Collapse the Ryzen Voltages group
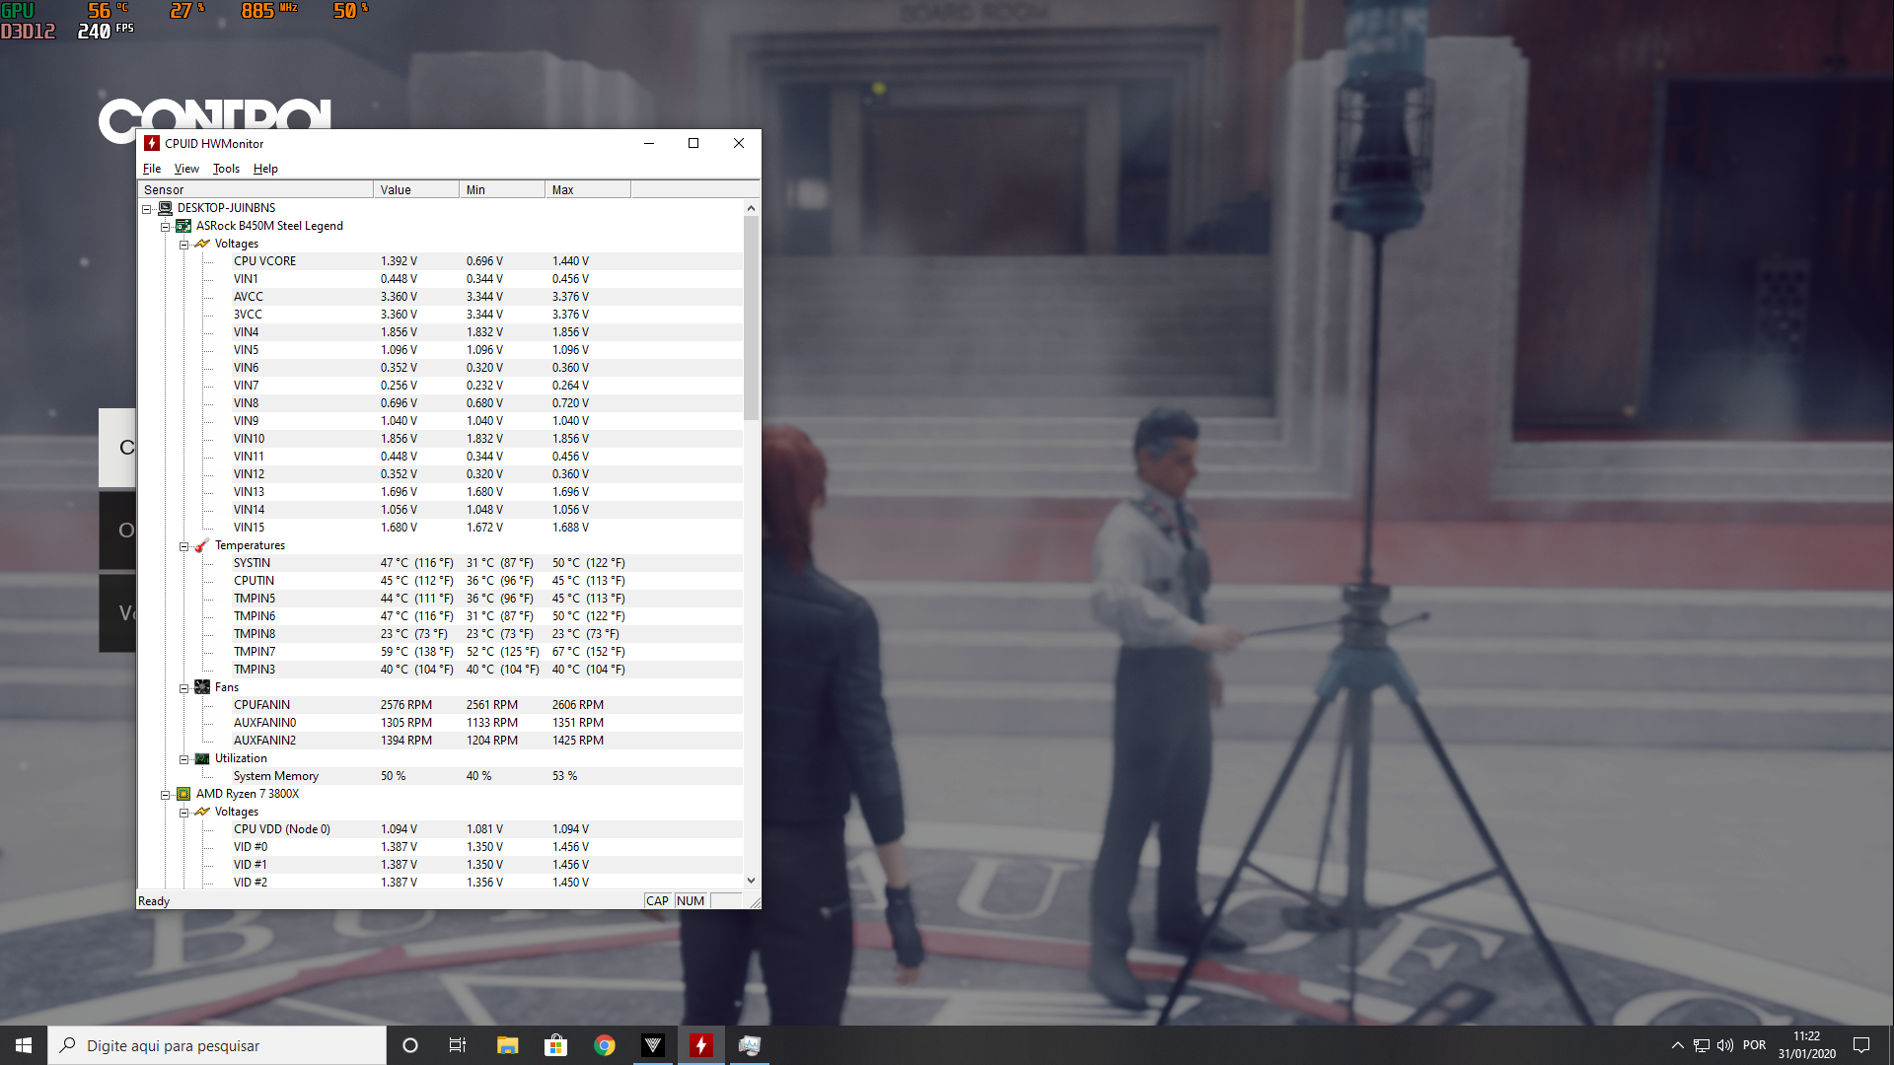The image size is (1894, 1065). (x=184, y=813)
